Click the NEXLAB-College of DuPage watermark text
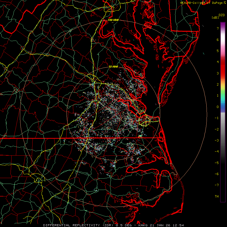The image size is (227, 227). click(x=202, y=3)
